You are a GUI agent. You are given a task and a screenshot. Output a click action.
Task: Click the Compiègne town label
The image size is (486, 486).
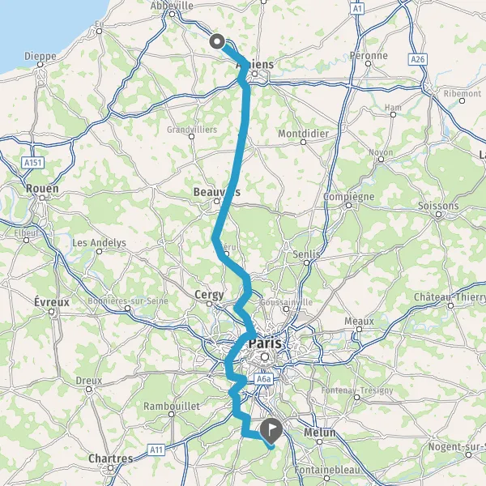(348, 197)
